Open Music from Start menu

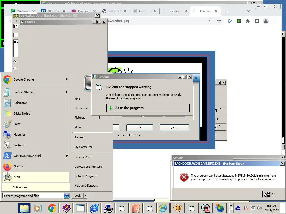[x=78, y=127]
